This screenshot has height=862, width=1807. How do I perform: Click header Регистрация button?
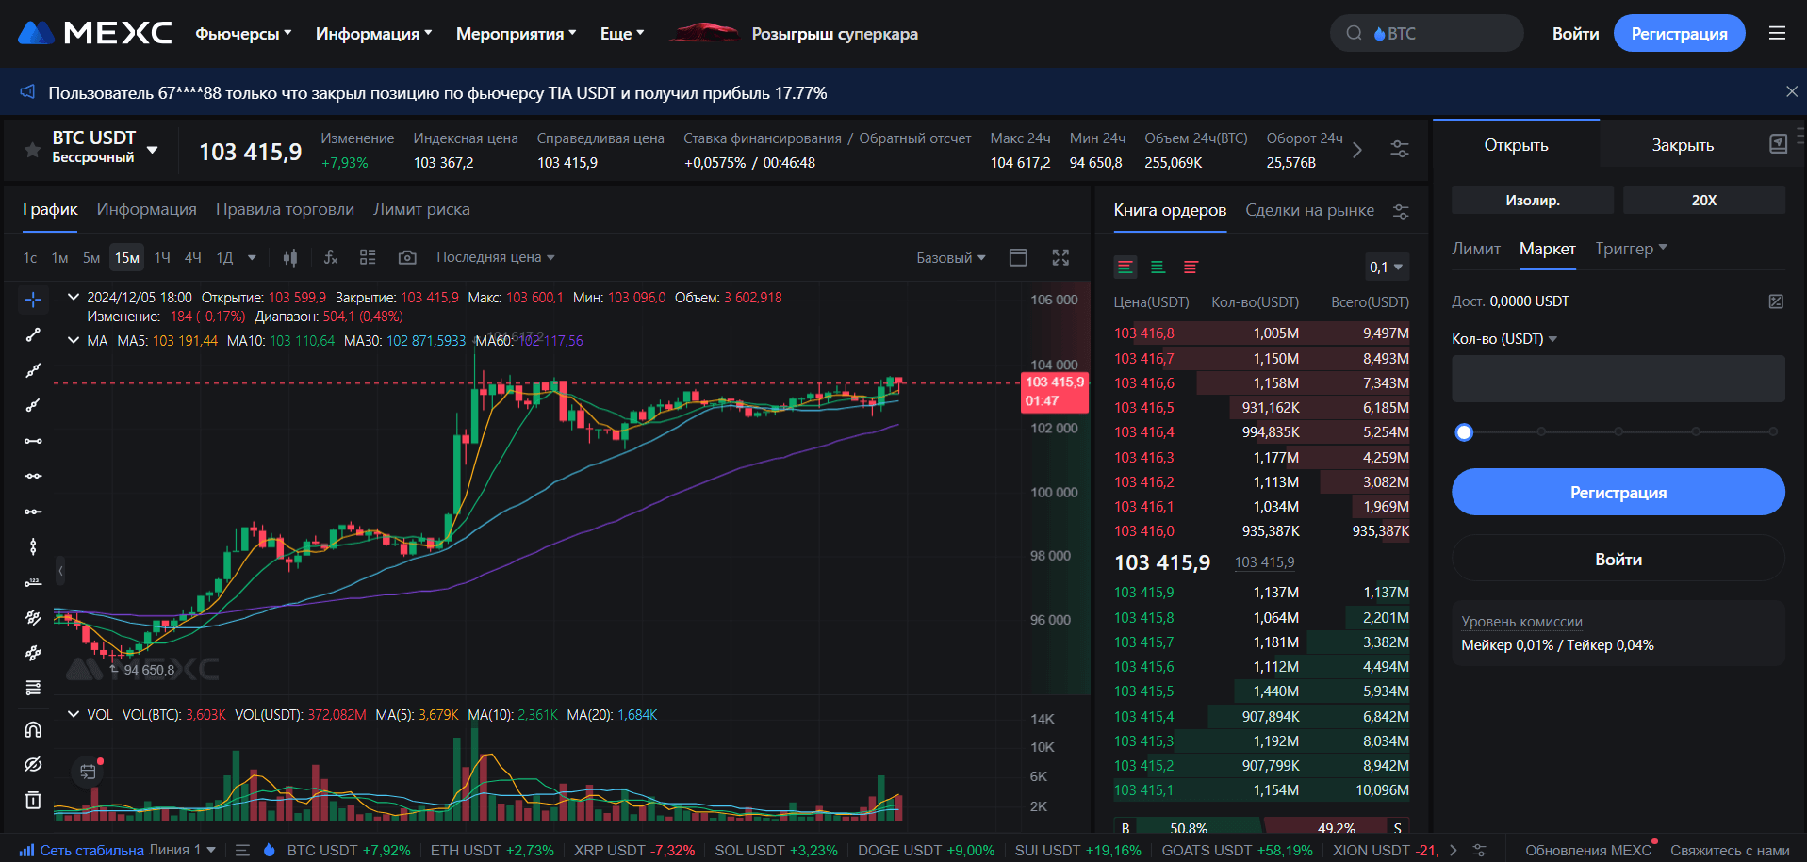(1679, 34)
